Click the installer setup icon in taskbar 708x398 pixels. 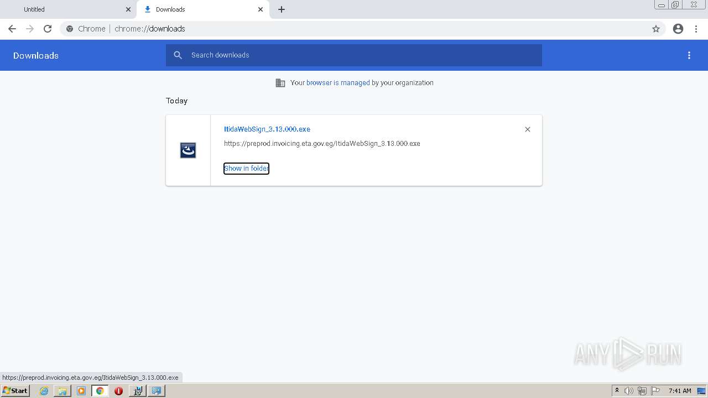[x=138, y=391]
